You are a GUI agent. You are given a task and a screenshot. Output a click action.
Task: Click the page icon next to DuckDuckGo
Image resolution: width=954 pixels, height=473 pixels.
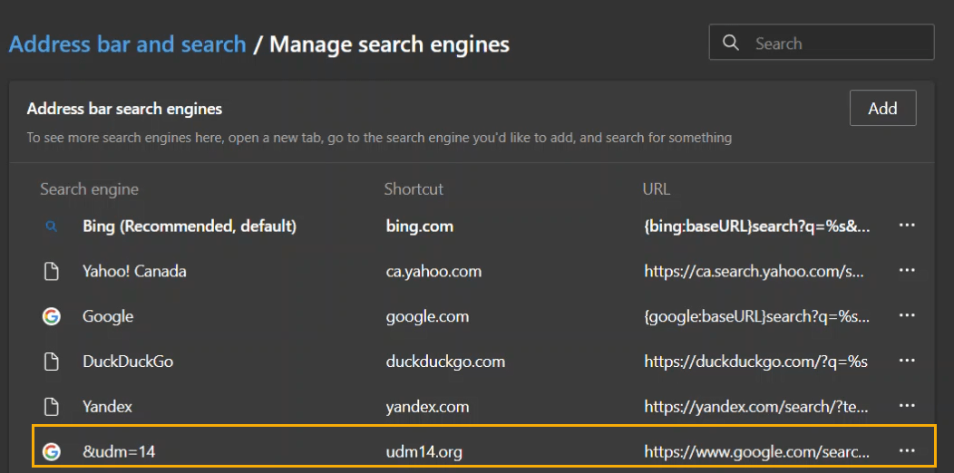(x=52, y=362)
